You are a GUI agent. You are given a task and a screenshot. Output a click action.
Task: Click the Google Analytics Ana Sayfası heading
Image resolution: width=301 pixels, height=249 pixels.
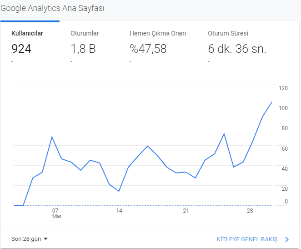[52, 8]
